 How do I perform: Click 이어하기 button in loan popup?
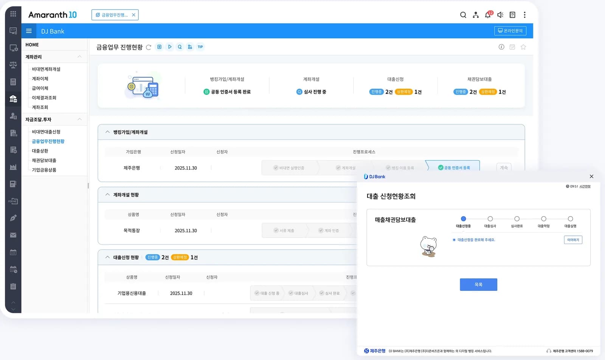click(573, 240)
